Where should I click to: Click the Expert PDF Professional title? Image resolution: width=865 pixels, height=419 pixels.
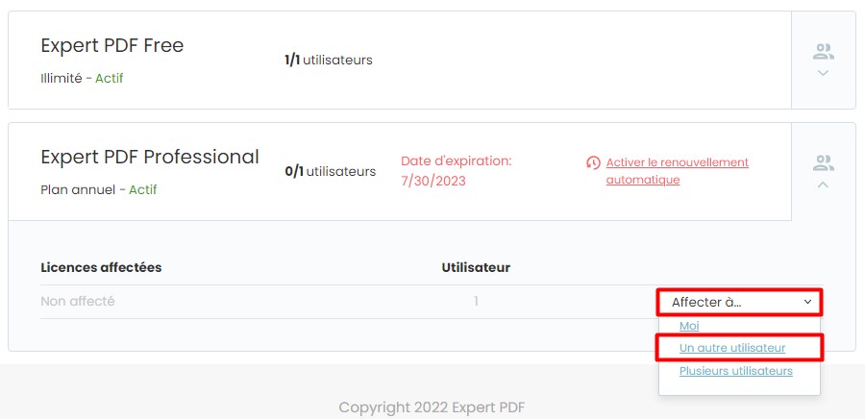pos(150,158)
